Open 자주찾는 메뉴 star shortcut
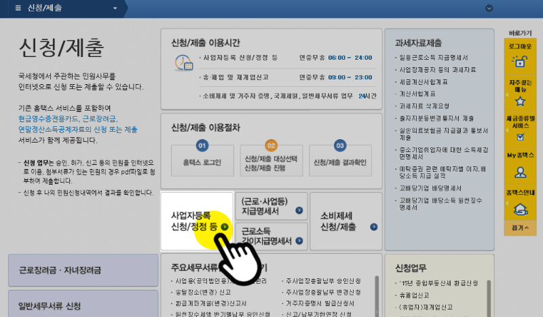This screenshot has width=543, height=317. [x=520, y=93]
